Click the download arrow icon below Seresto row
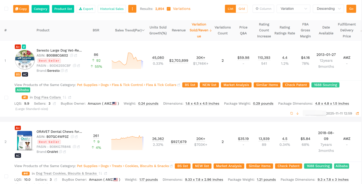 [297, 113]
